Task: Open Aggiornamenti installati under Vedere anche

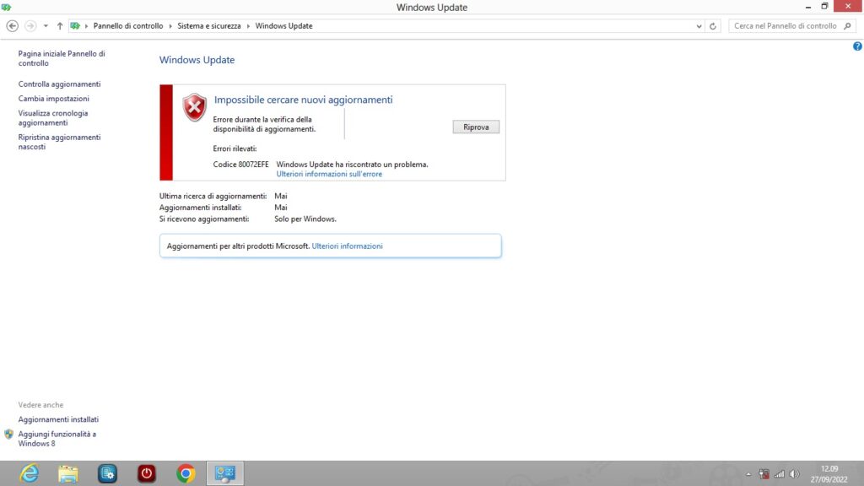Action: point(58,419)
